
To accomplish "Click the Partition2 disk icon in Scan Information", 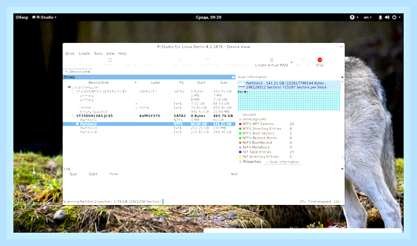I will click(x=241, y=85).
